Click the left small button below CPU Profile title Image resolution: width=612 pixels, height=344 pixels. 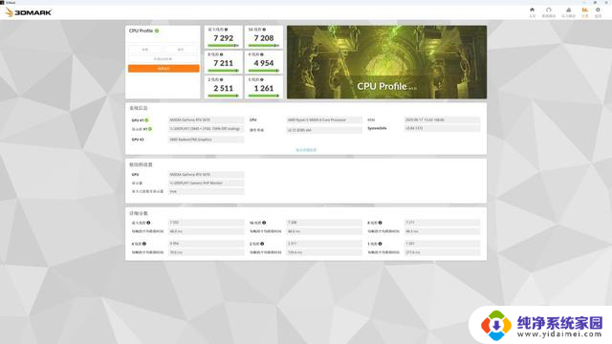pos(144,50)
